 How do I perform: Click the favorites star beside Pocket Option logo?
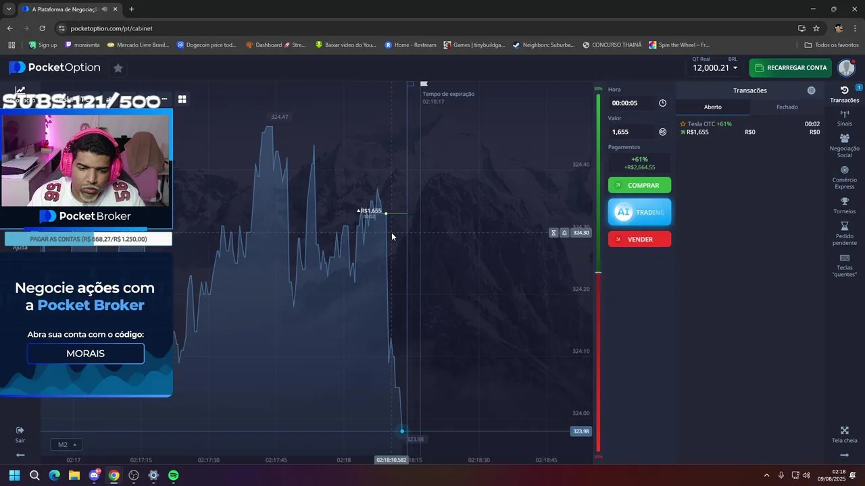pyautogui.click(x=118, y=67)
